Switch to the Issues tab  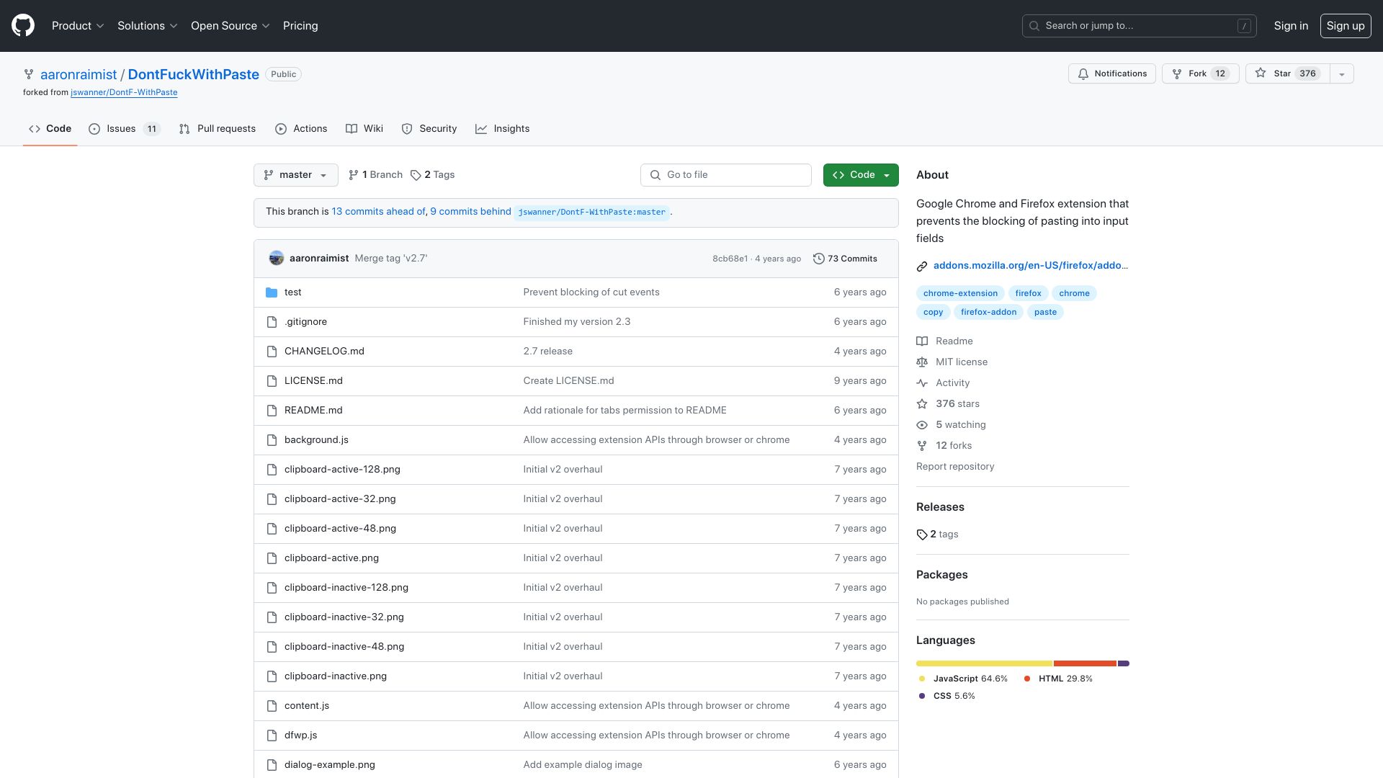[124, 129]
